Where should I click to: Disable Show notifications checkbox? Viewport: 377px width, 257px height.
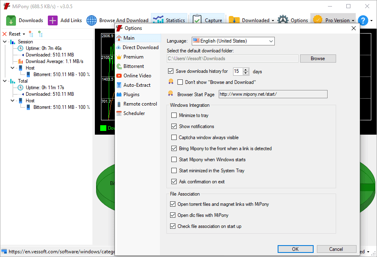(174, 126)
